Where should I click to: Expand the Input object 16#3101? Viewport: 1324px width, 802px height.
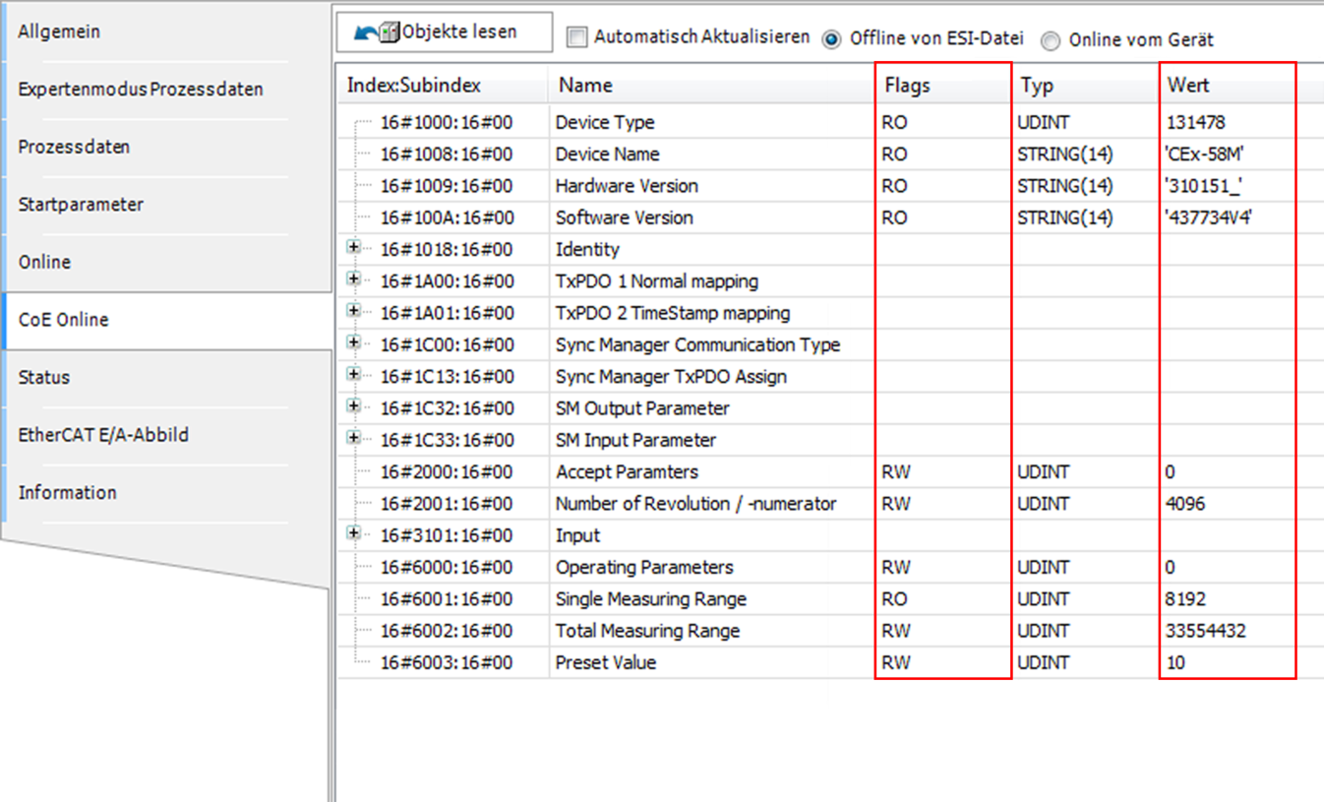[x=354, y=533]
